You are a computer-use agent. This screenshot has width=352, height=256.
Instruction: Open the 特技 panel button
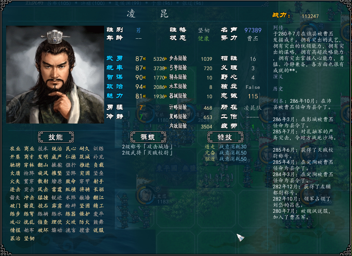(x=225, y=137)
